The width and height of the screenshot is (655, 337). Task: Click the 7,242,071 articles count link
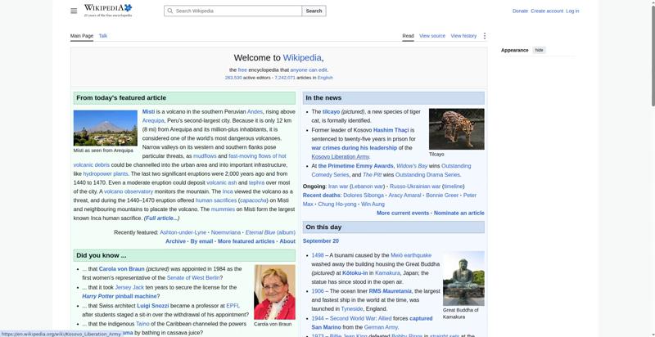285,78
